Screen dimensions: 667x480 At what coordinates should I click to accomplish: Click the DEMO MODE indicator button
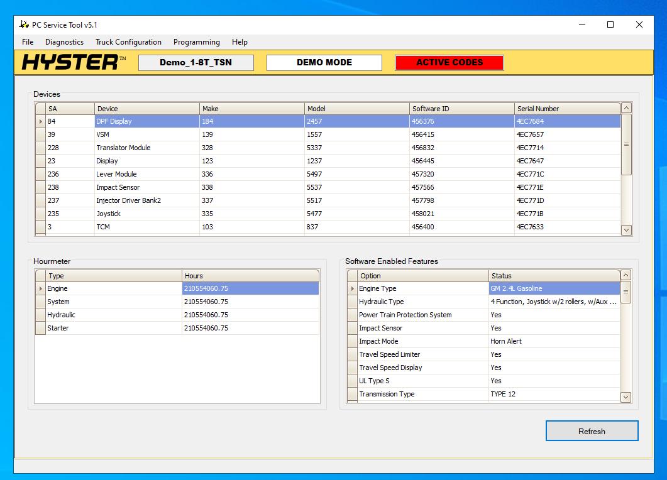tap(324, 62)
